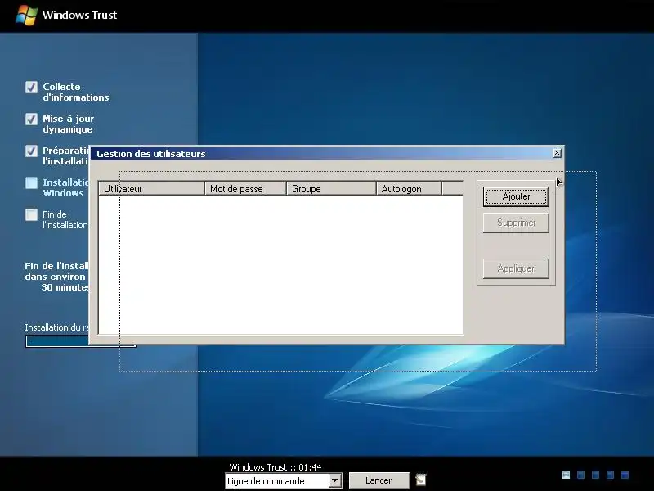Viewport: 654px width, 491px height.
Task: Toggle the Installation de Windows checkbox
Action: pyautogui.click(x=31, y=182)
